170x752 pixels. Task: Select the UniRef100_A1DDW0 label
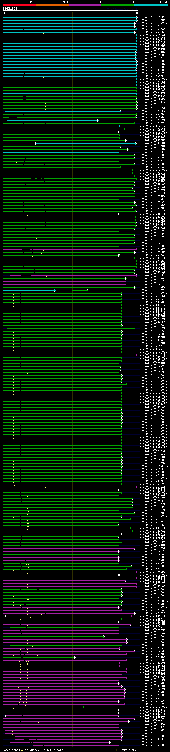(152, 645)
